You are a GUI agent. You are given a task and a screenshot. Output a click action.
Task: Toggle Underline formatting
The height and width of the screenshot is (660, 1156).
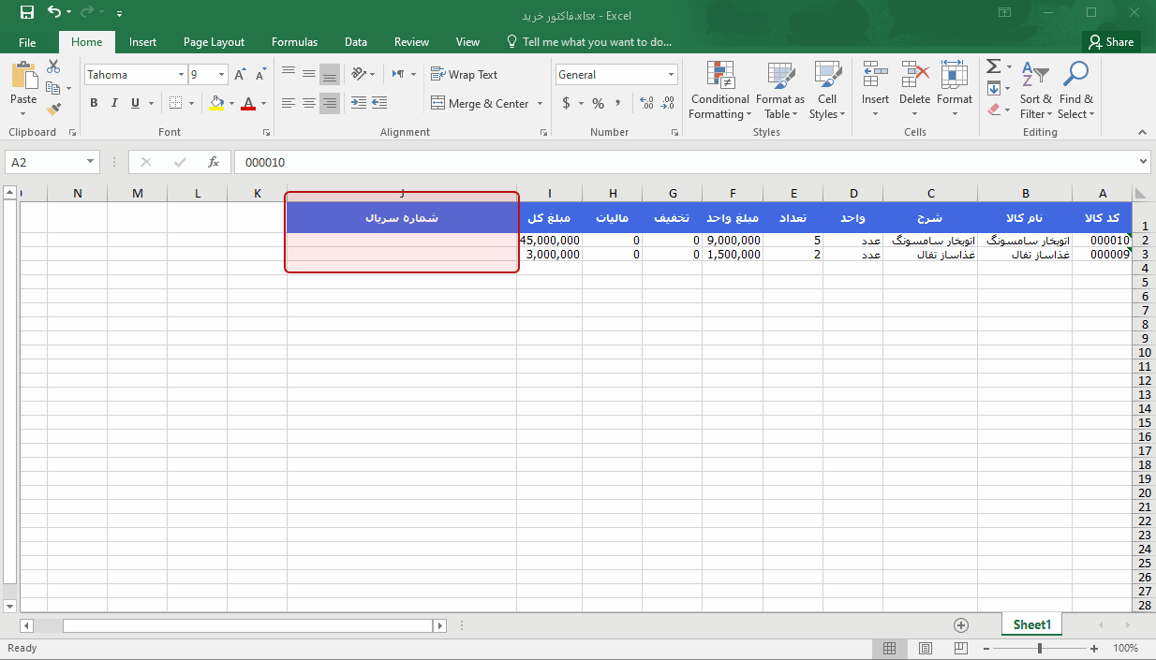136,103
